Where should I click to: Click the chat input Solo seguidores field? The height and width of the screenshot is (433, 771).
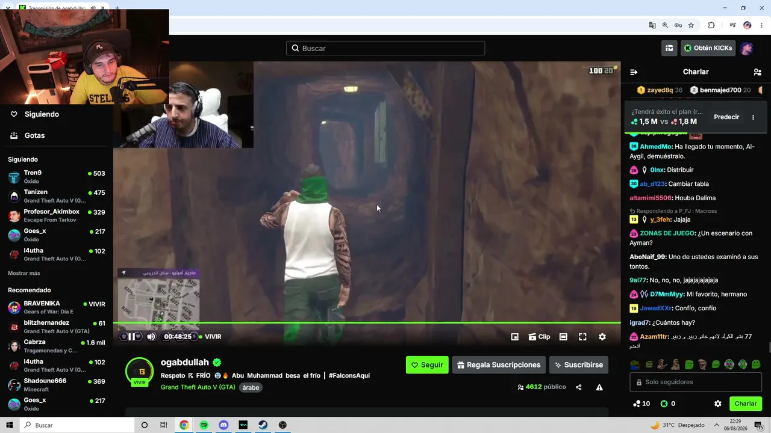[x=696, y=382]
